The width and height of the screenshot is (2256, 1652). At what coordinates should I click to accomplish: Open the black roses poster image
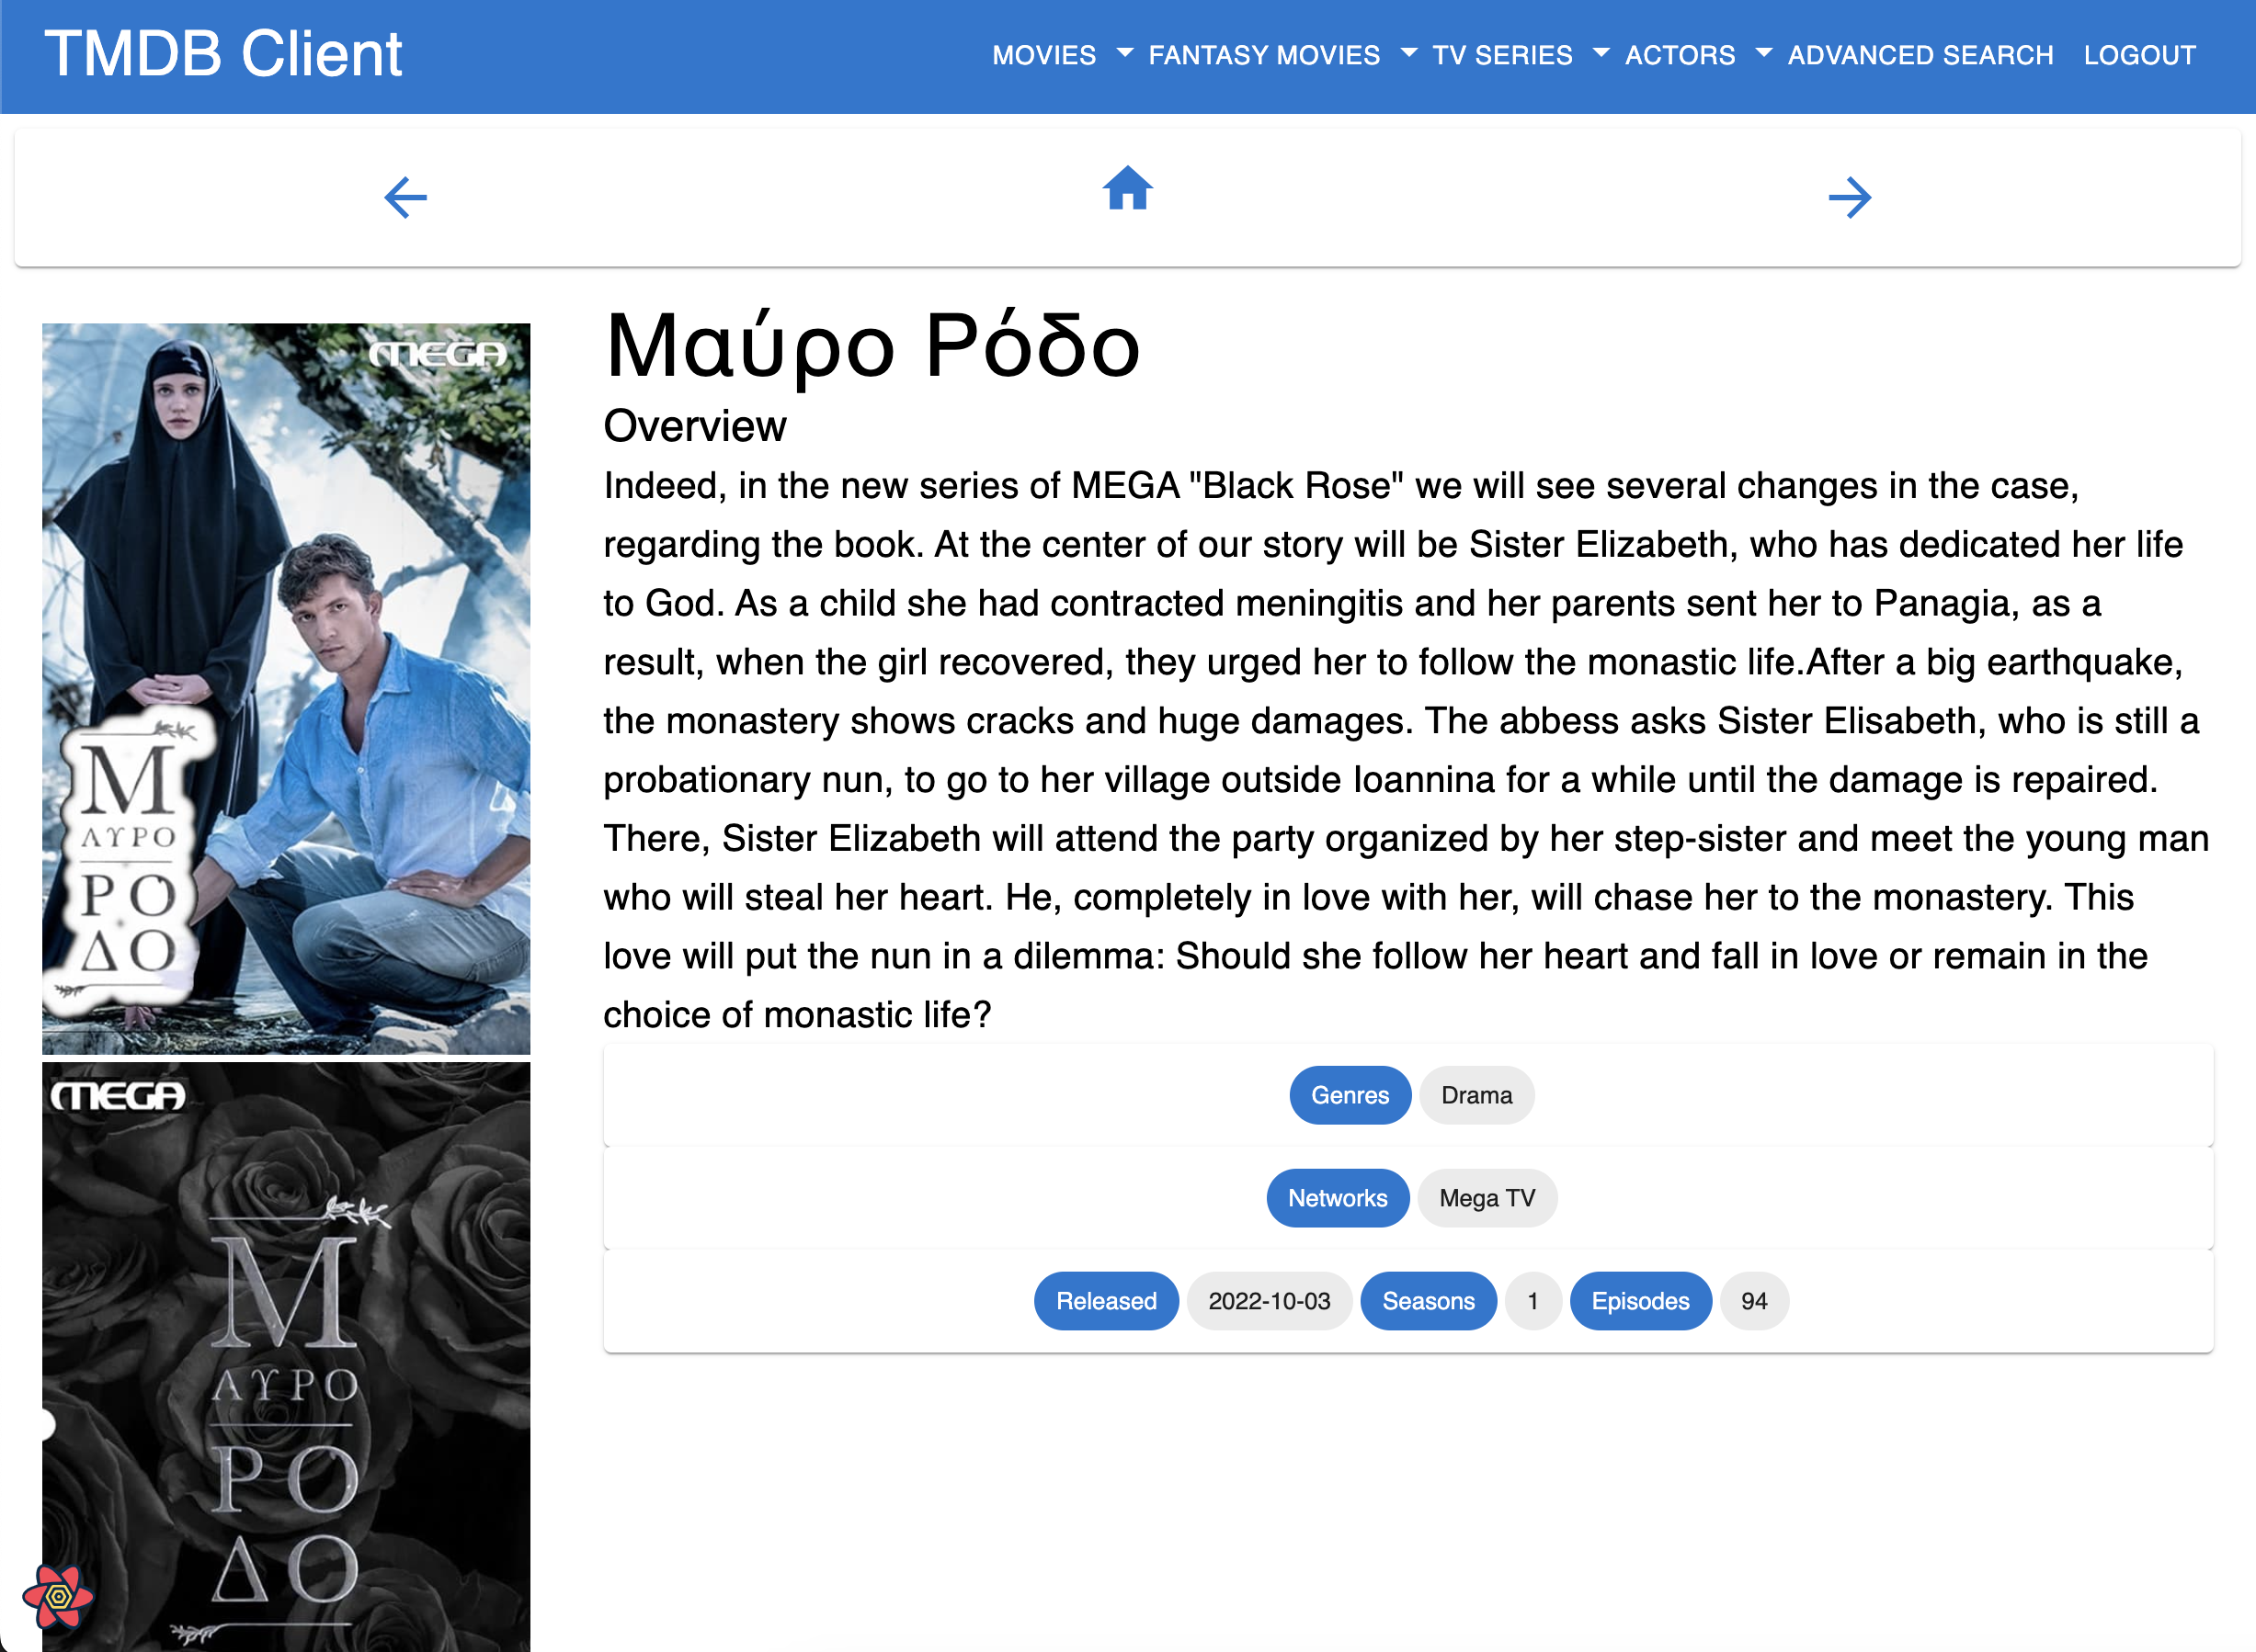[286, 1356]
